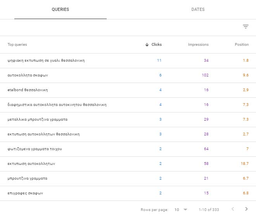Go to previous page of results
Viewport: 256px width, 218px height.
coord(233,209)
